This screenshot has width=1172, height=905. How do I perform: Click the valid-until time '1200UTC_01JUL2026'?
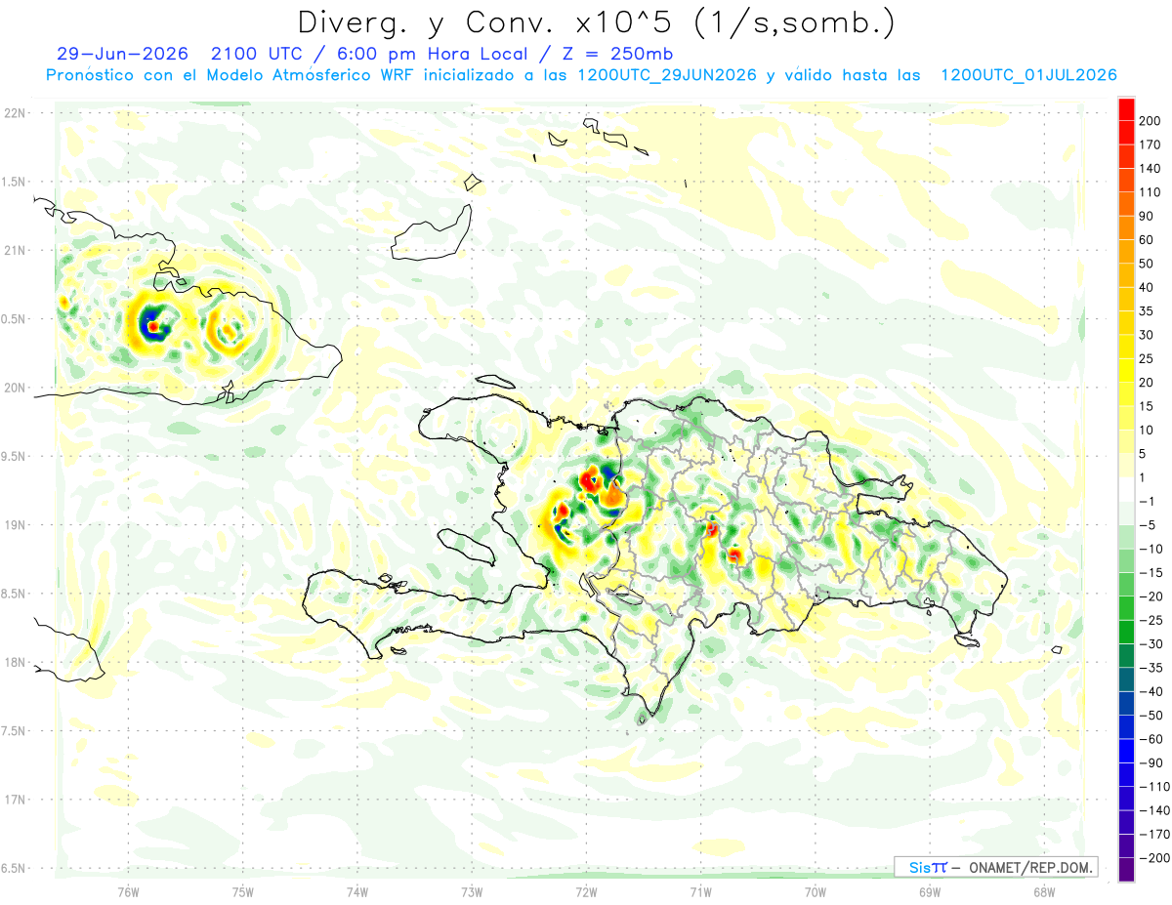1027,75
